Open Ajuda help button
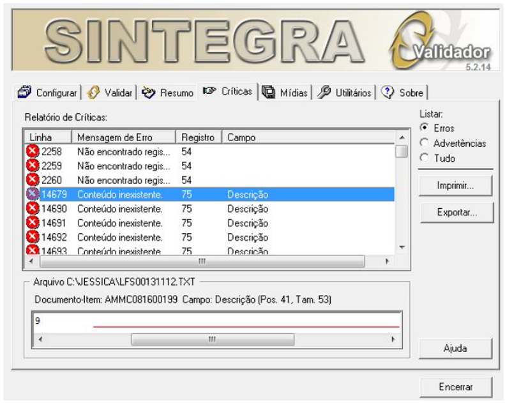Image resolution: width=505 pixels, height=403 pixels. coord(455,348)
